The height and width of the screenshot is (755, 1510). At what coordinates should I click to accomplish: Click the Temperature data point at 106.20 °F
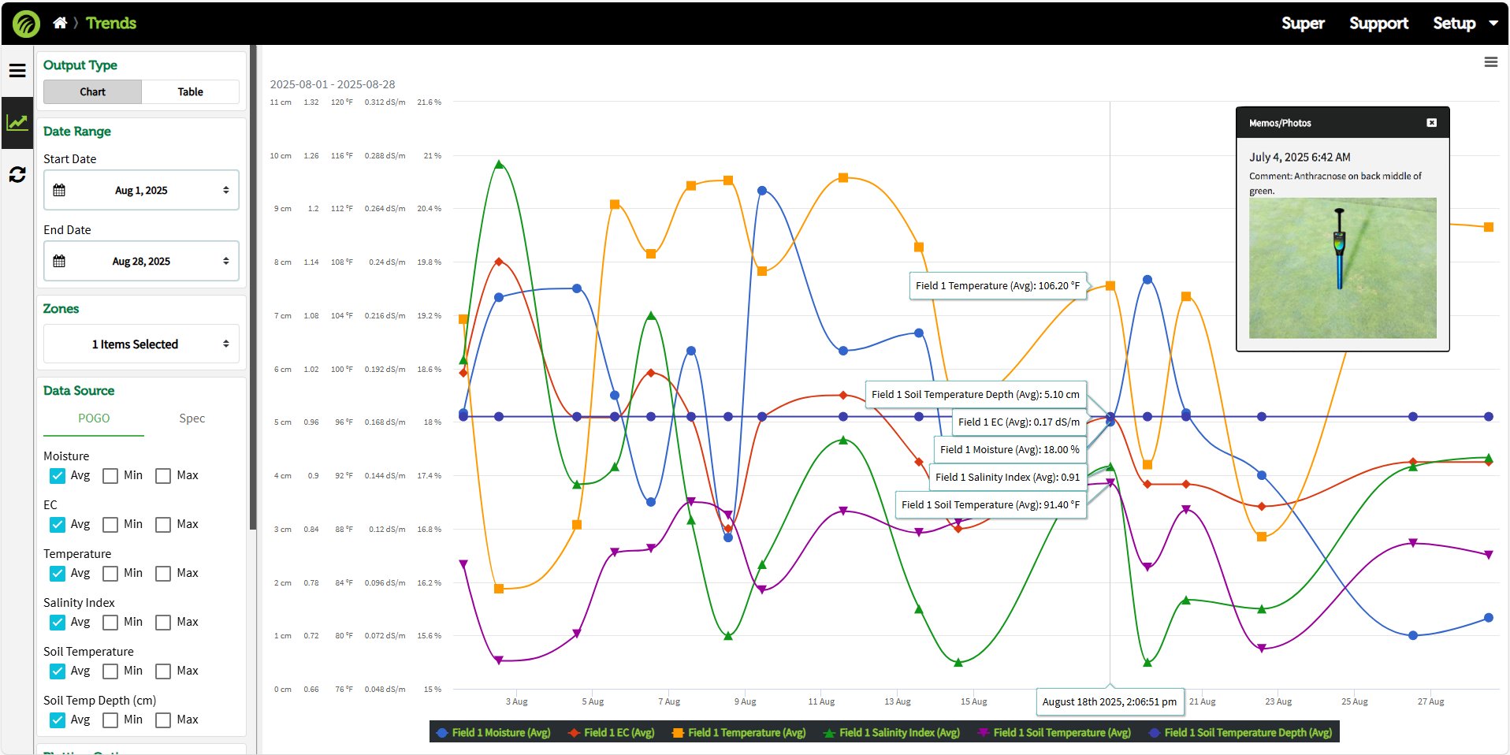coord(1110,286)
